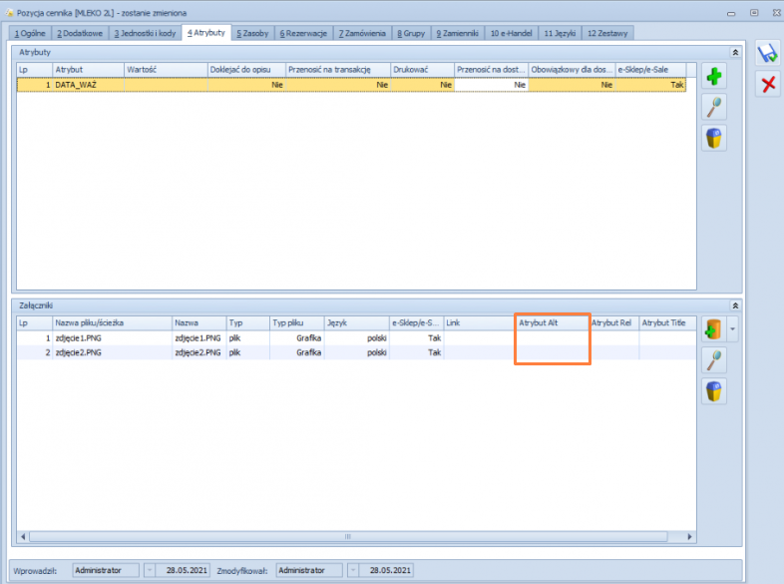
Task: Click the Przenosić na dost. cell for DATA_WAŻ
Action: [x=491, y=85]
